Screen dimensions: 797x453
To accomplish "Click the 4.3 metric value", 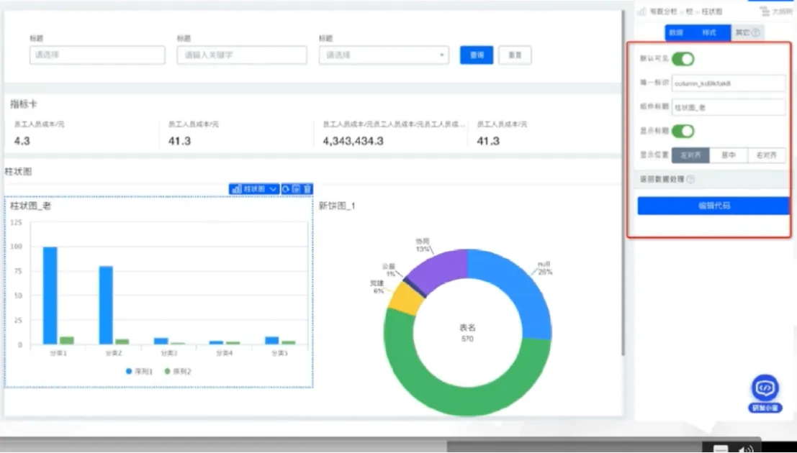I will point(22,141).
